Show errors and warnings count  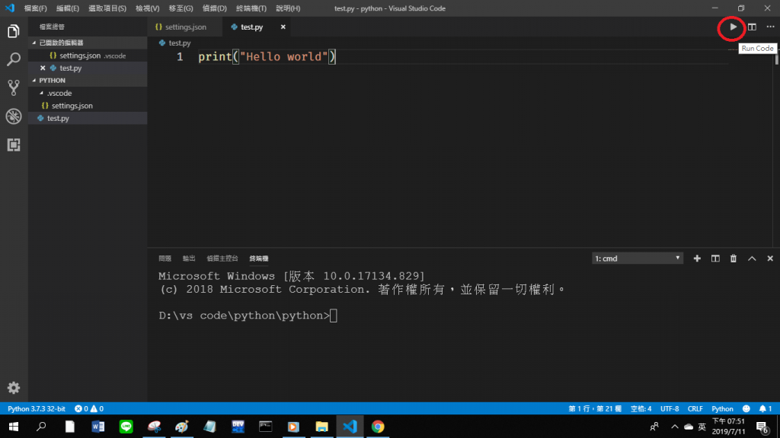89,408
